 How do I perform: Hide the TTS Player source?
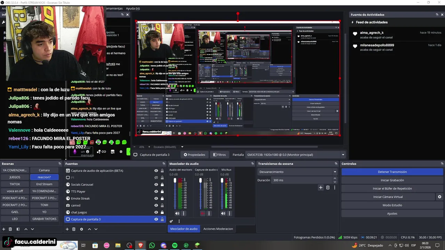(x=156, y=191)
